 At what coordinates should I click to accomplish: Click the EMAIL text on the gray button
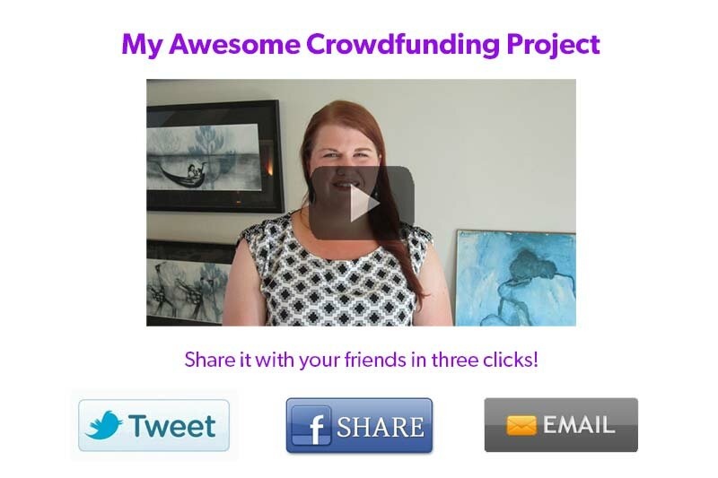(578, 425)
